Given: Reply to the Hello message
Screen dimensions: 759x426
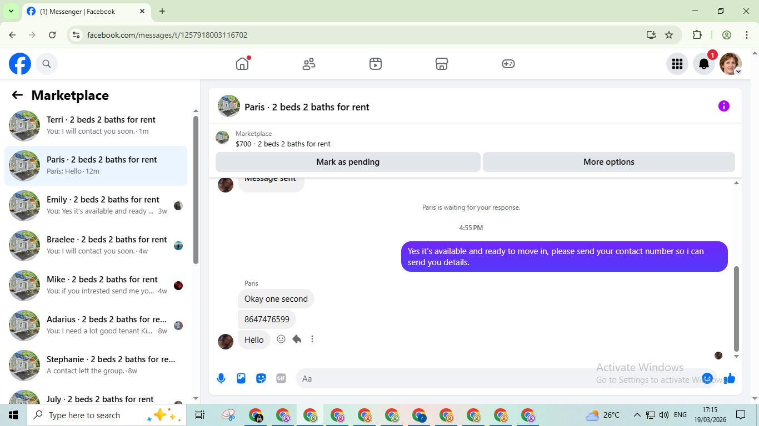Looking at the screenshot, I should click(x=297, y=339).
